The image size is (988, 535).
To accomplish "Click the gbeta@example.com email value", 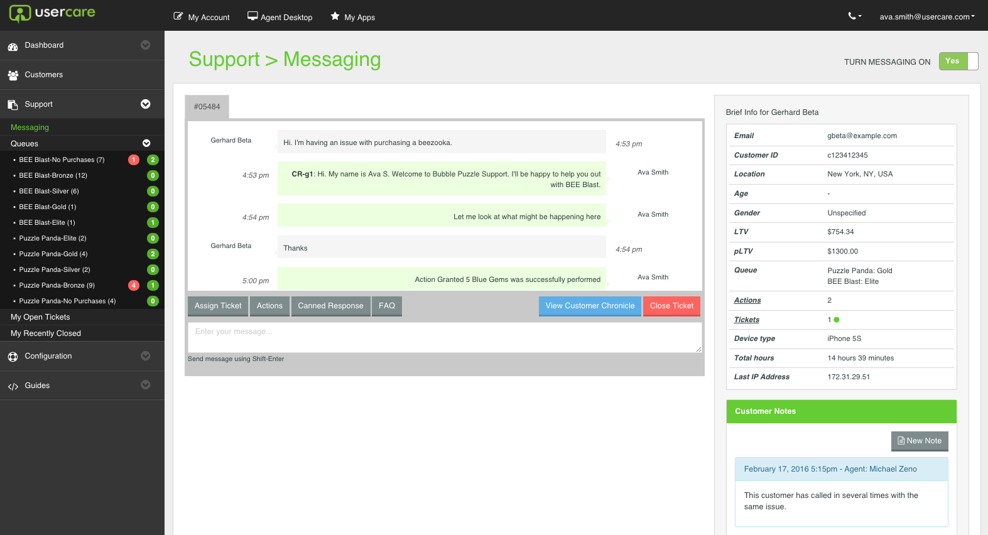I will 862,136.
